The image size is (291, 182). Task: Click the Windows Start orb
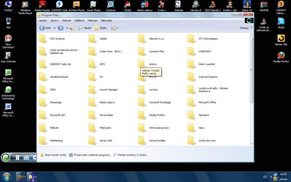coord(6,176)
